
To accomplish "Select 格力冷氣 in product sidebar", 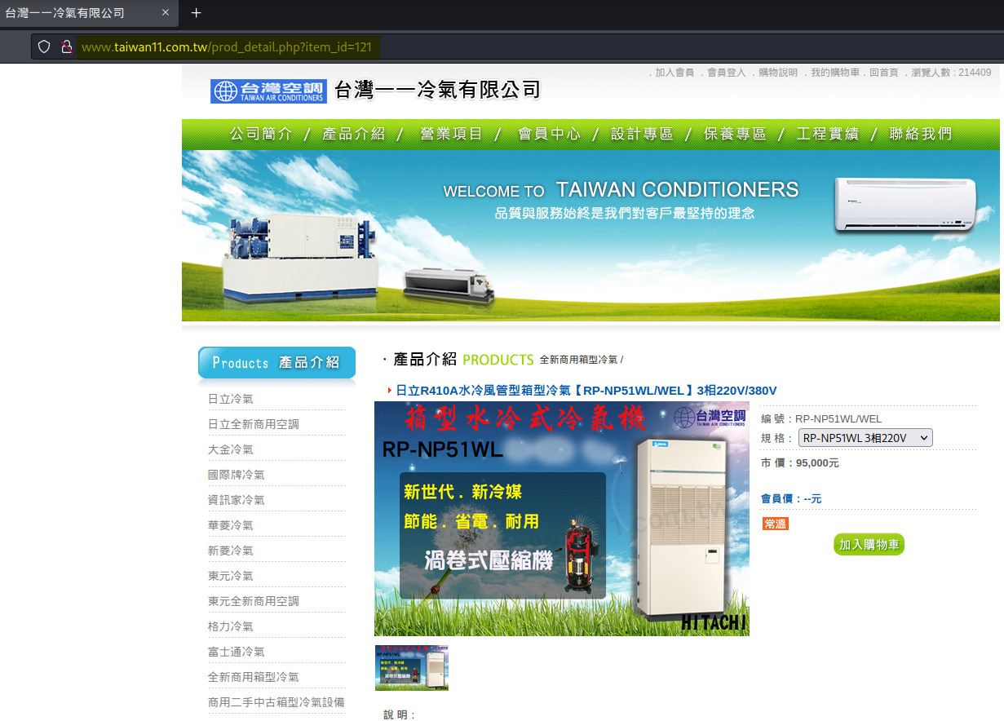I will coord(231,626).
